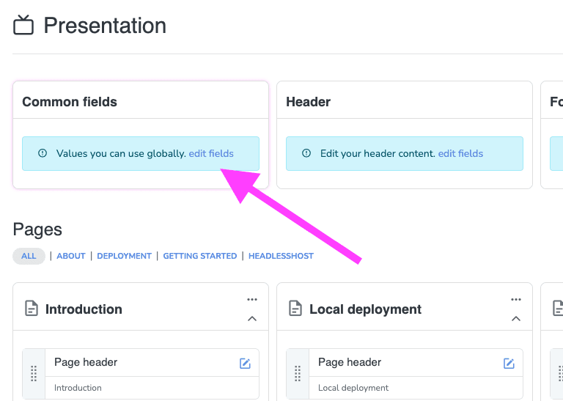The image size is (563, 401).
Task: Click the info icon in Header card
Action: [306, 153]
